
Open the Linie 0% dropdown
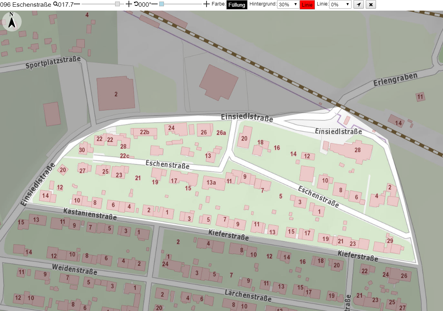[x=340, y=4]
